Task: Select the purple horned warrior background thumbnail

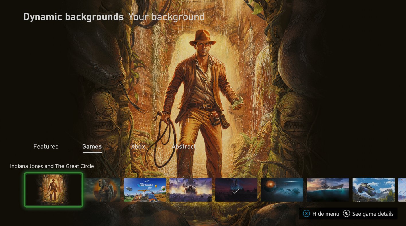Action: (x=191, y=190)
